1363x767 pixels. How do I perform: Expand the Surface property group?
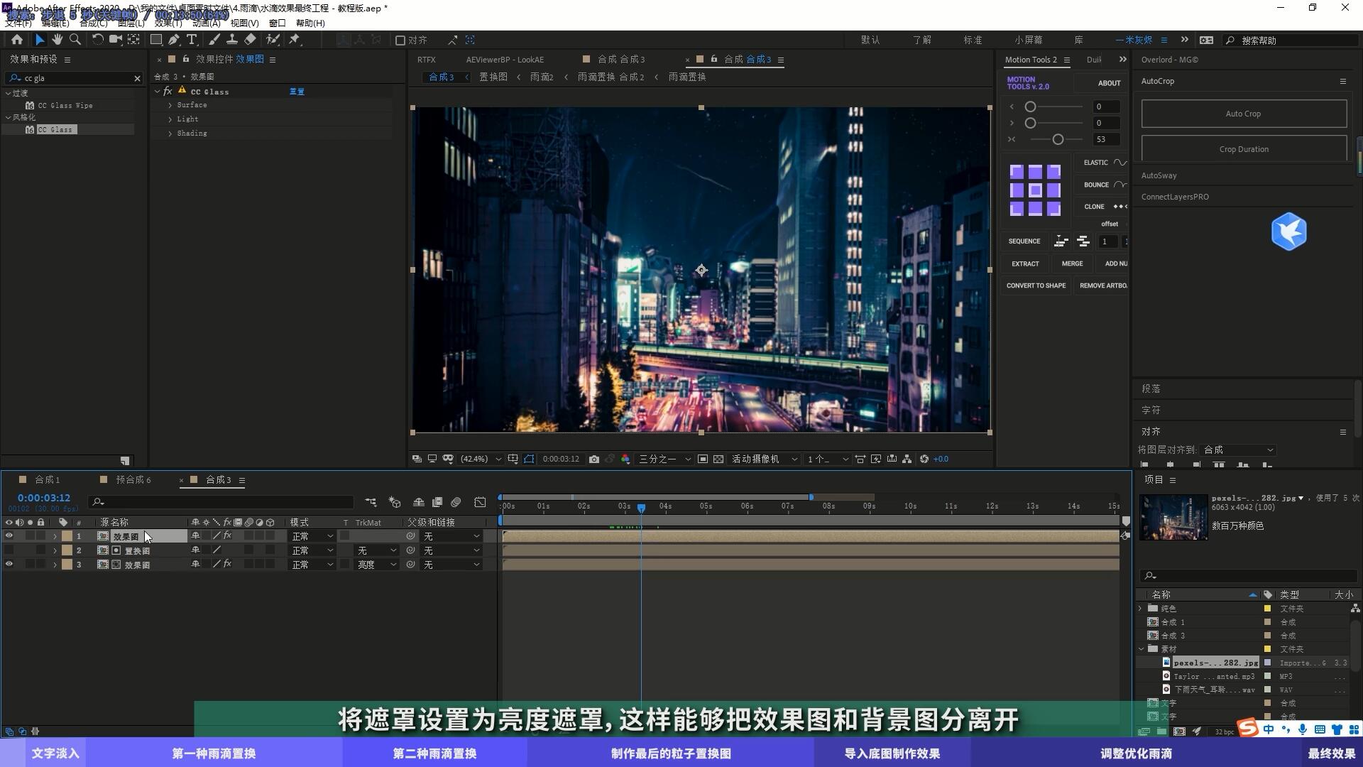pyautogui.click(x=170, y=105)
